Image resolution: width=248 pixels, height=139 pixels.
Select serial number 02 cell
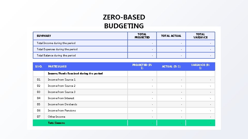(38, 86)
